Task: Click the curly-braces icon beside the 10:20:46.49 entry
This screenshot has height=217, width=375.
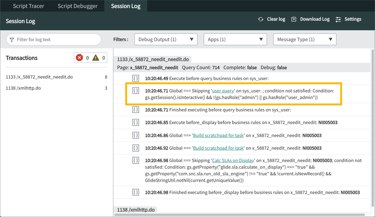Action: 136,78
